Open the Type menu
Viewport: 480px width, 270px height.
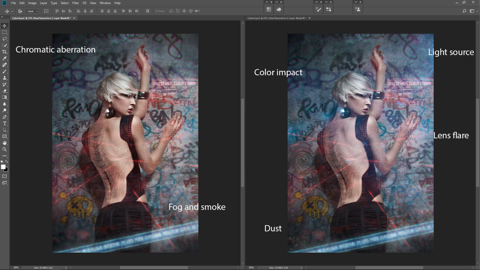[54, 3]
